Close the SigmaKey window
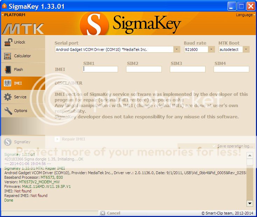The image size is (257, 217). pos(251,6)
